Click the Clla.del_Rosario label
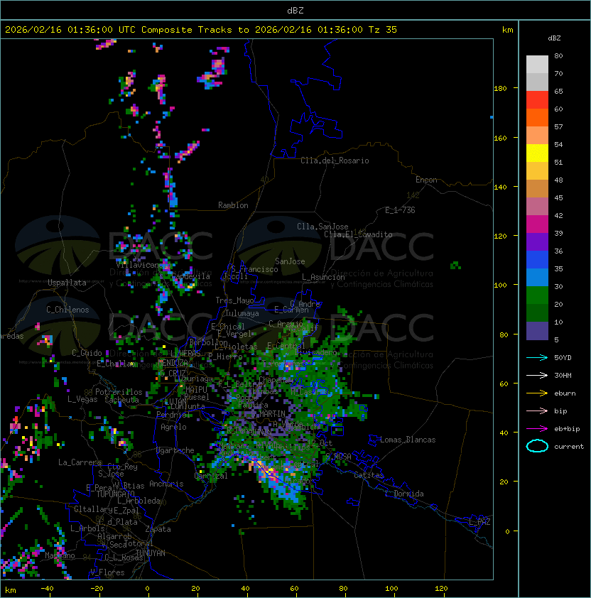Viewport: 591px width, 598px height. click(335, 161)
